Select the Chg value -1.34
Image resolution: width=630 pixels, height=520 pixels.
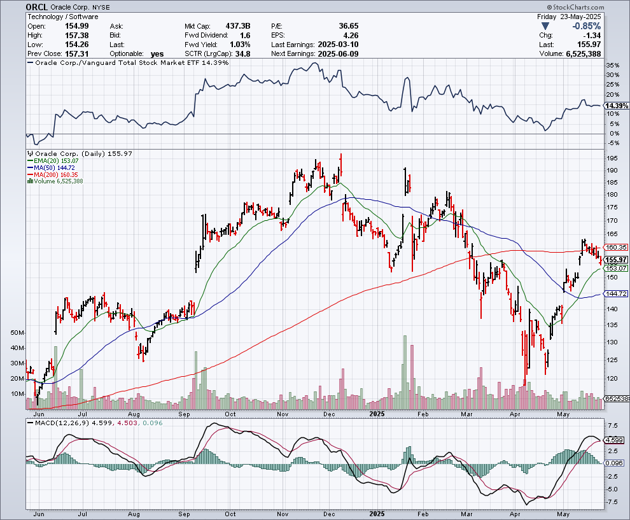pos(592,36)
